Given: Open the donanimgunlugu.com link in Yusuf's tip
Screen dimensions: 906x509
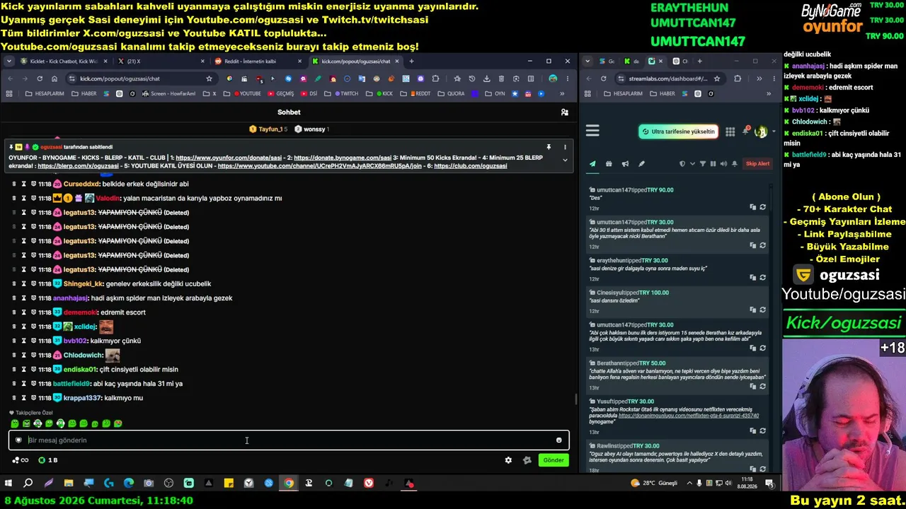Looking at the screenshot, I should click(689, 416).
